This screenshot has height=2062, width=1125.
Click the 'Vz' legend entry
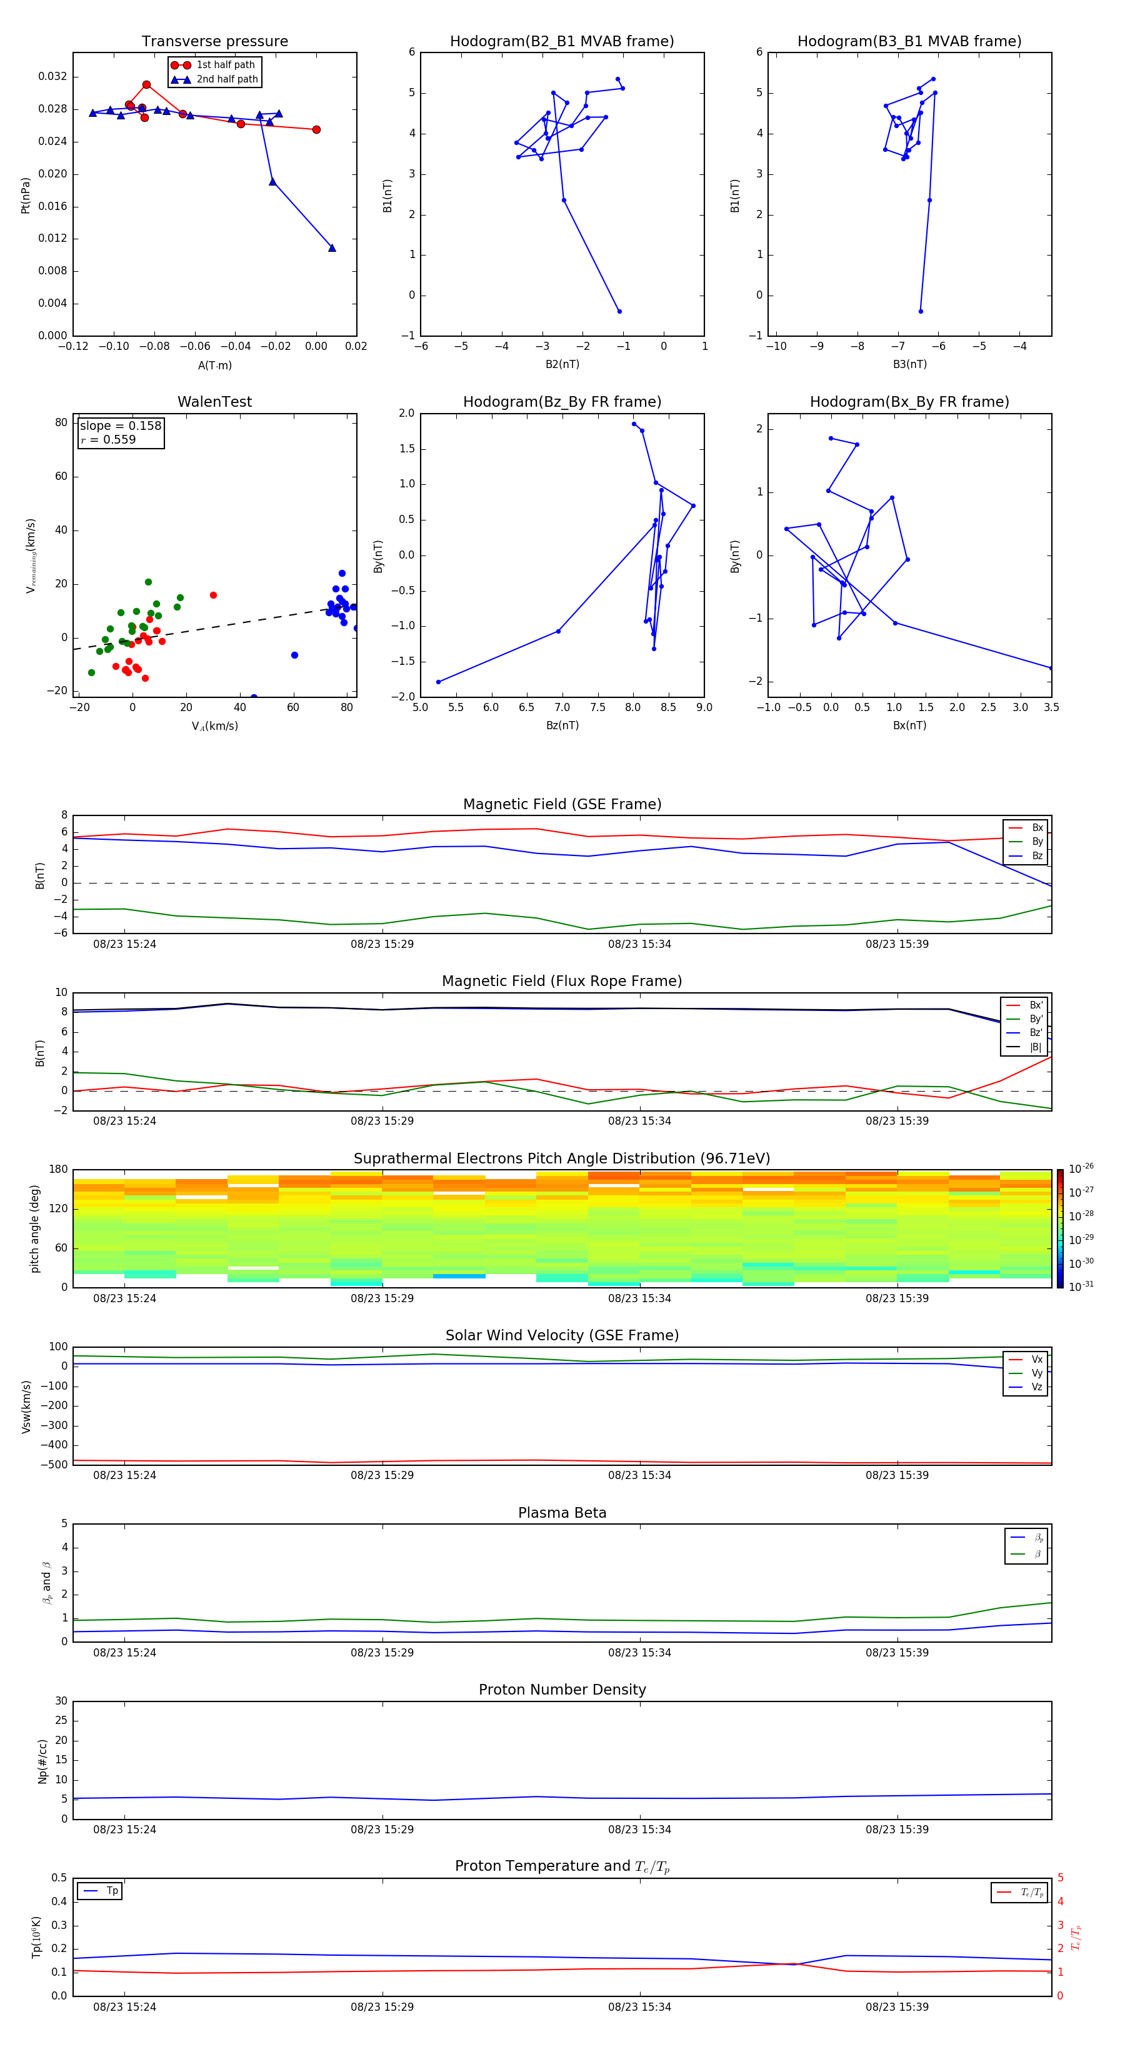coord(1026,1387)
